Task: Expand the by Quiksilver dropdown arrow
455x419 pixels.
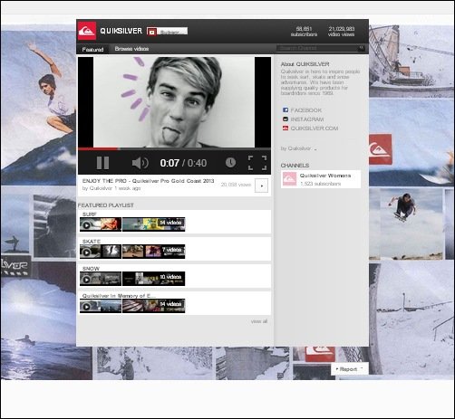Action: pos(315,149)
